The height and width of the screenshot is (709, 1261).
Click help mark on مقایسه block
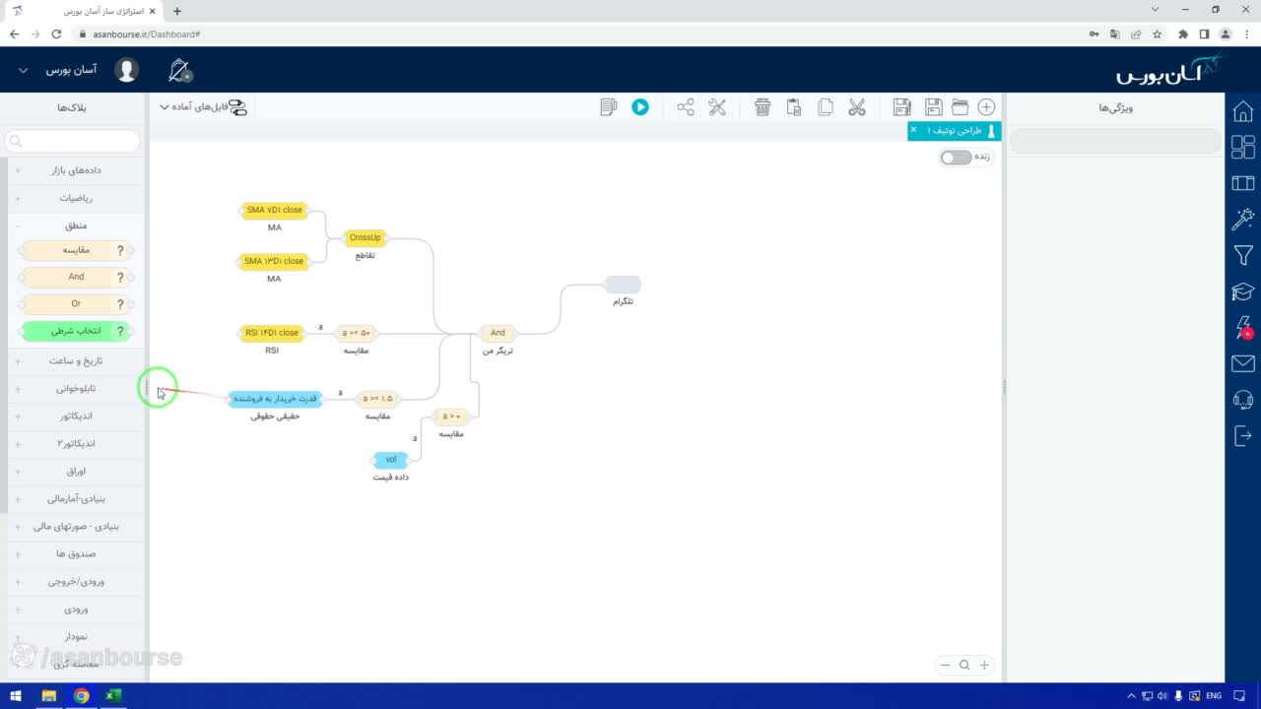tap(121, 251)
